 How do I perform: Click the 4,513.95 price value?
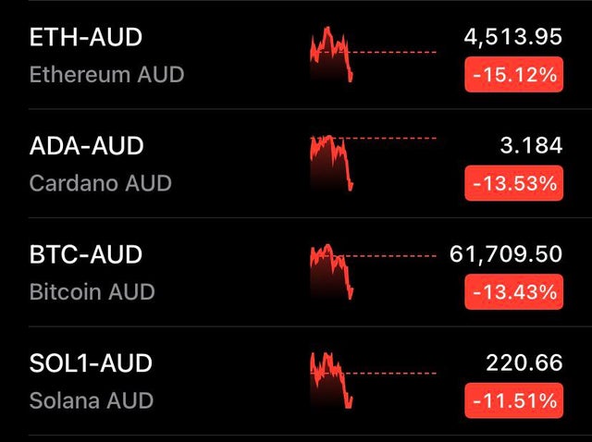pos(513,37)
